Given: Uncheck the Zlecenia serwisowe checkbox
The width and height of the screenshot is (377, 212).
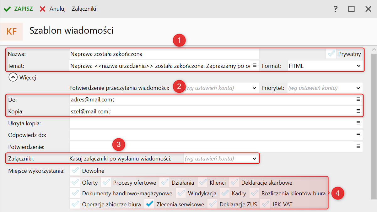Looking at the screenshot, I should click(149, 204).
